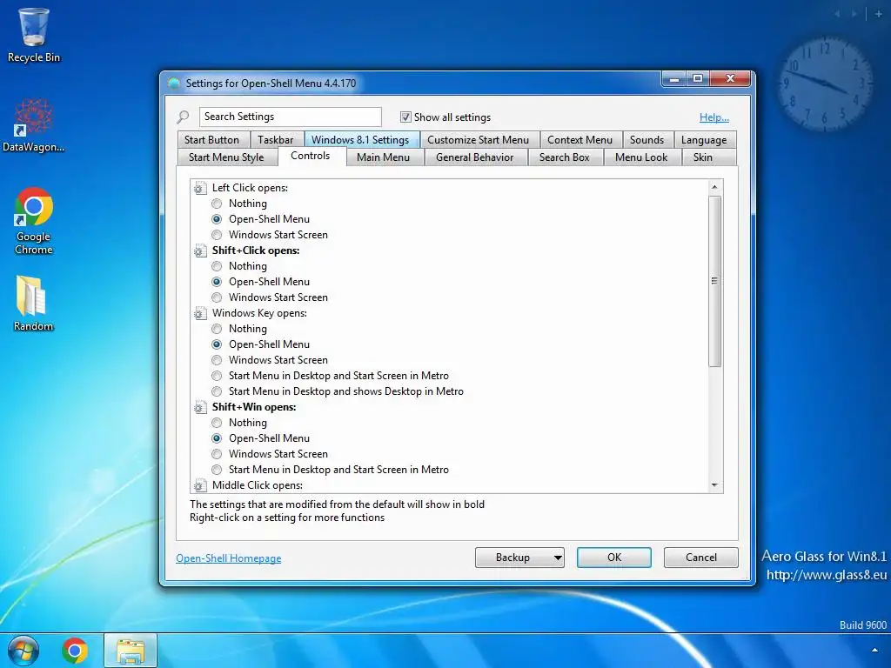Open the Backup dropdown button

(519, 558)
